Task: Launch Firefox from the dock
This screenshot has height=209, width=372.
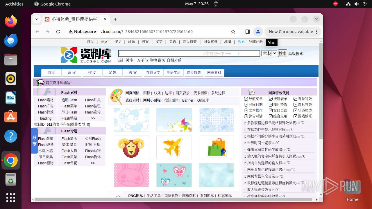Action: click(x=11, y=21)
